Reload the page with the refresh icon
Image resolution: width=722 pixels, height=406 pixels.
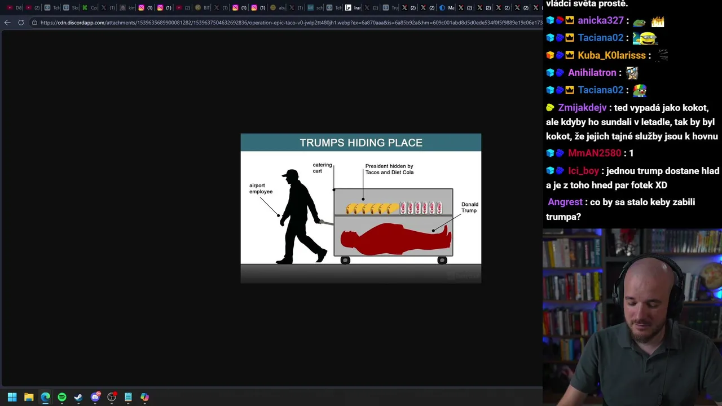21,23
